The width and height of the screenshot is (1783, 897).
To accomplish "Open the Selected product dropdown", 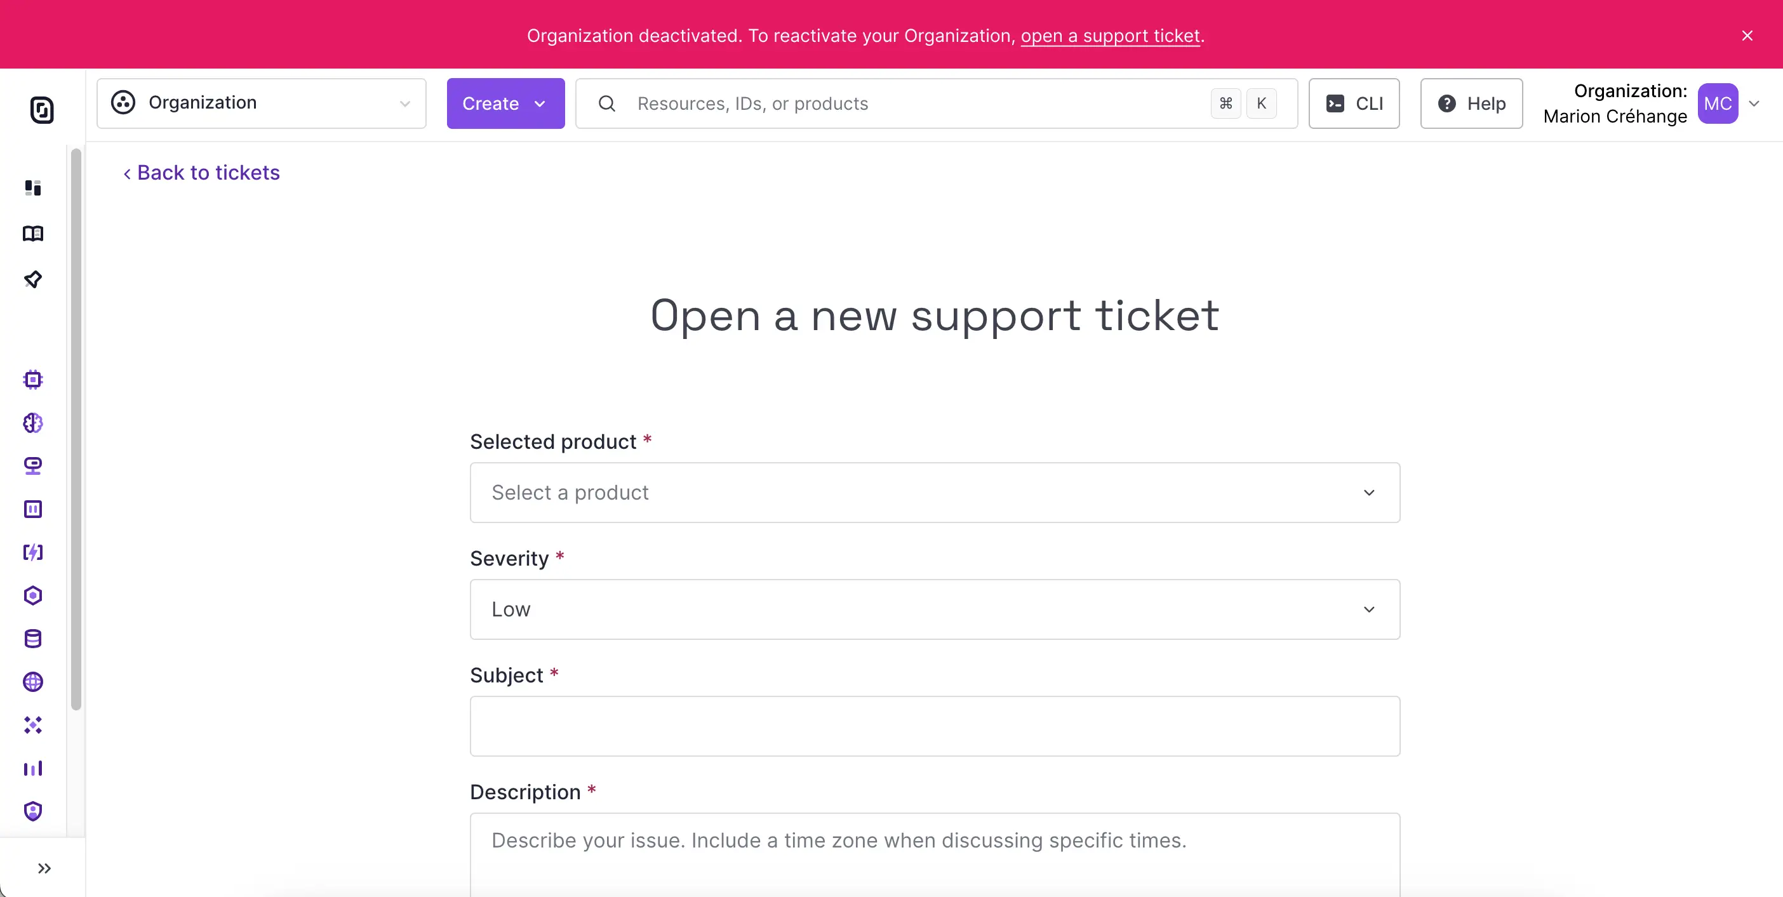I will point(935,492).
